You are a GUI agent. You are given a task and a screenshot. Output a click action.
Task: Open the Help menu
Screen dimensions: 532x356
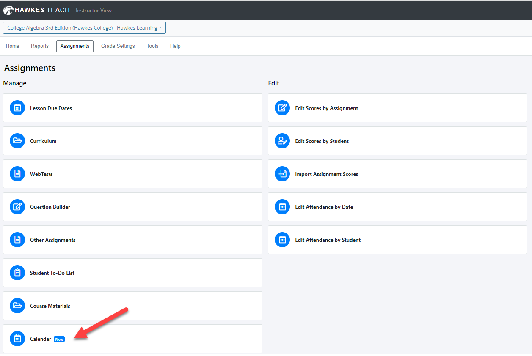[x=175, y=46]
